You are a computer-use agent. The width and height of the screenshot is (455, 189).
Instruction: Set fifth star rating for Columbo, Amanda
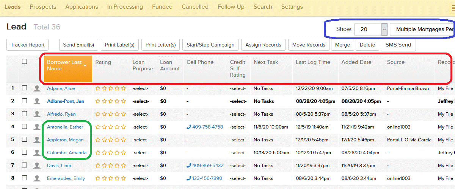[x=123, y=153]
